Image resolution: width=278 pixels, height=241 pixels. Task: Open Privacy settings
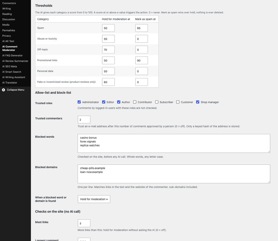point(7,36)
